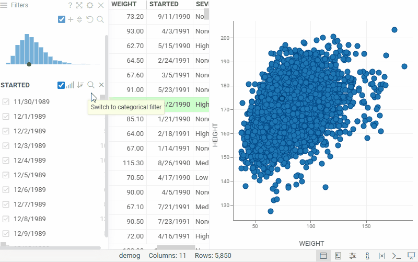
Task: Click the help question mark icon
Action: point(70,5)
